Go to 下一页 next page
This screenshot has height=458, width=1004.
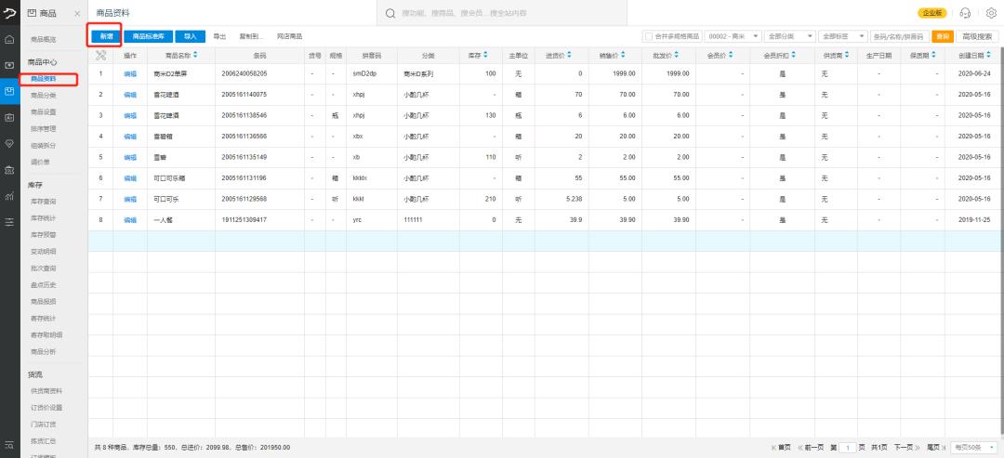point(906,447)
